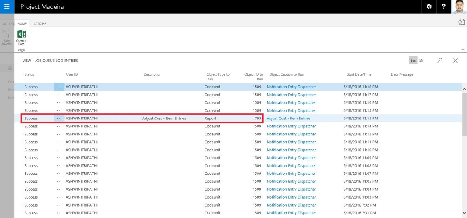
Task: Switch to the ACTIONS ribbon tab
Action: pos(40,24)
